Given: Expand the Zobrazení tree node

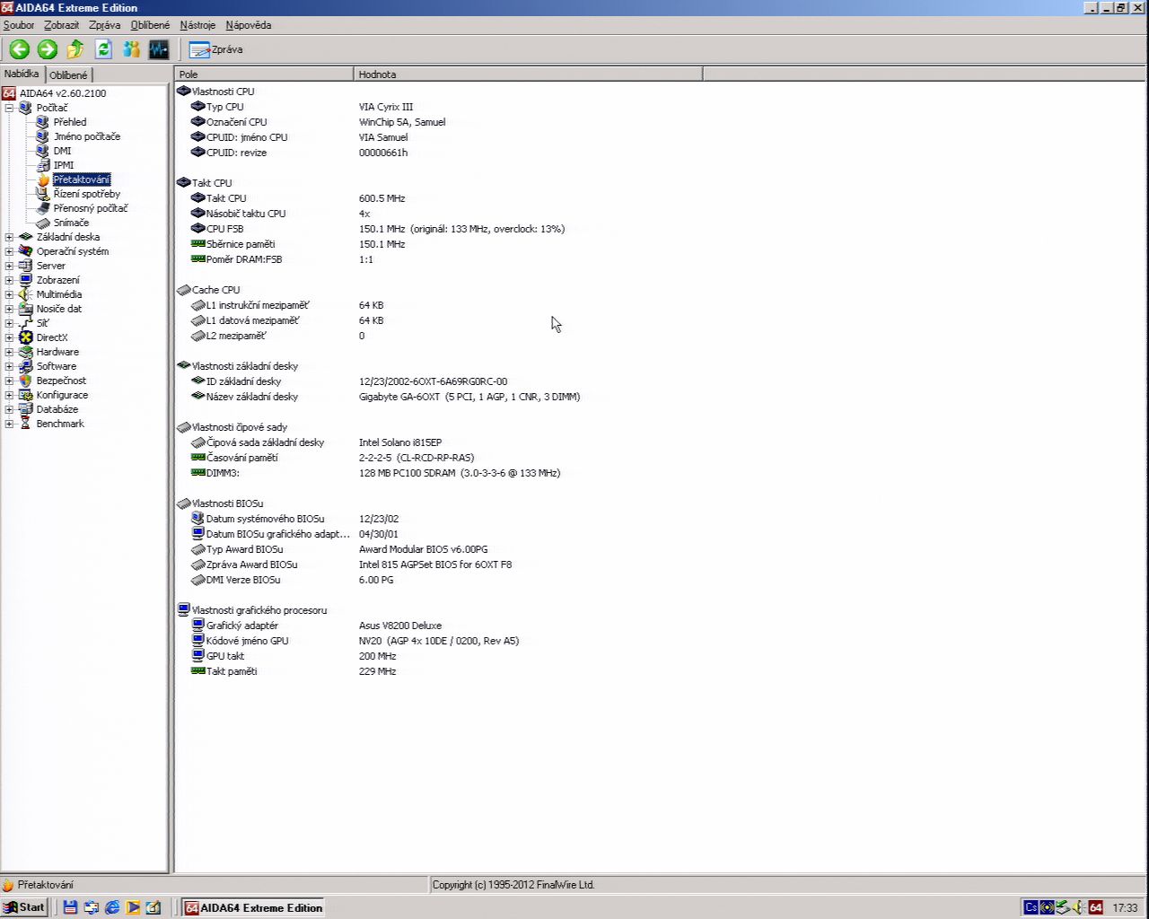Looking at the screenshot, I should 9,280.
